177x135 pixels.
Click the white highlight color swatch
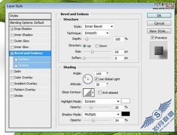click(x=126, y=101)
